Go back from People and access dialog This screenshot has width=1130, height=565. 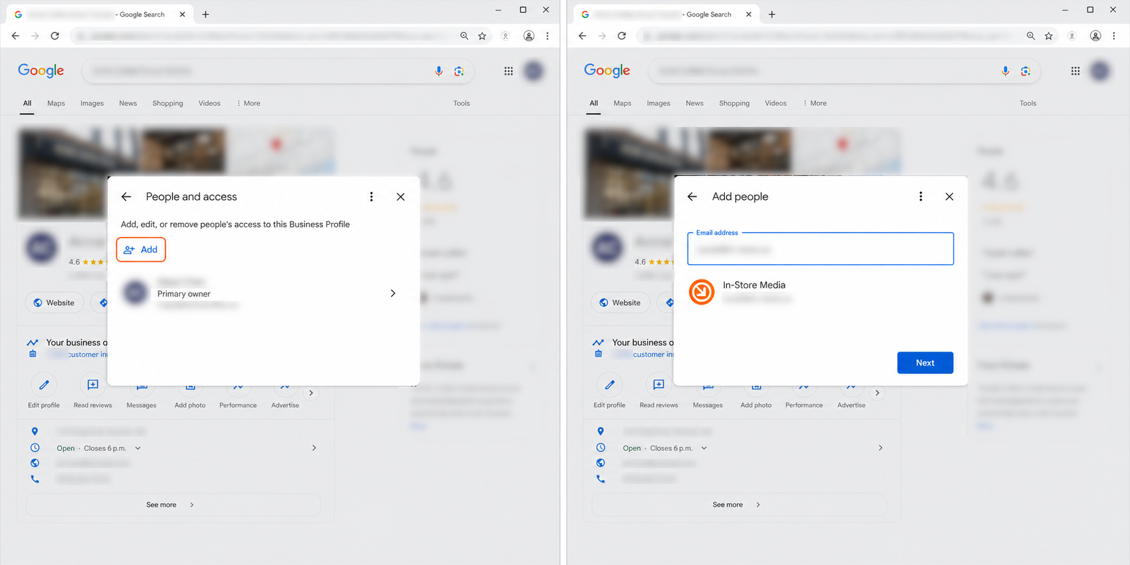126,197
